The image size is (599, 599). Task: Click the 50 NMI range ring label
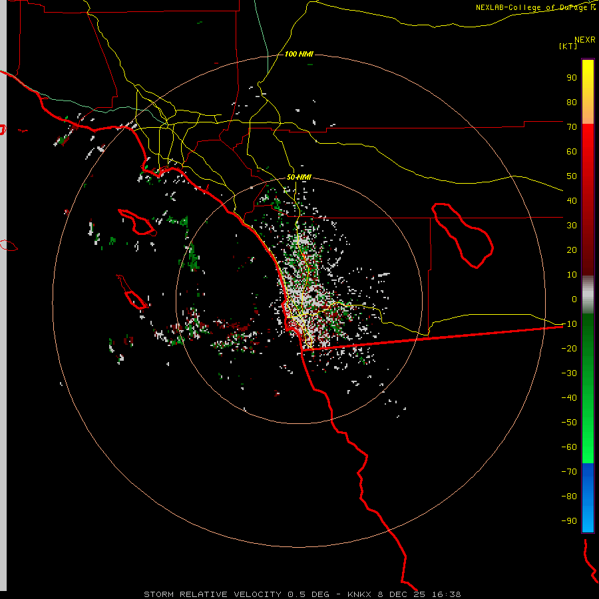coord(299,177)
